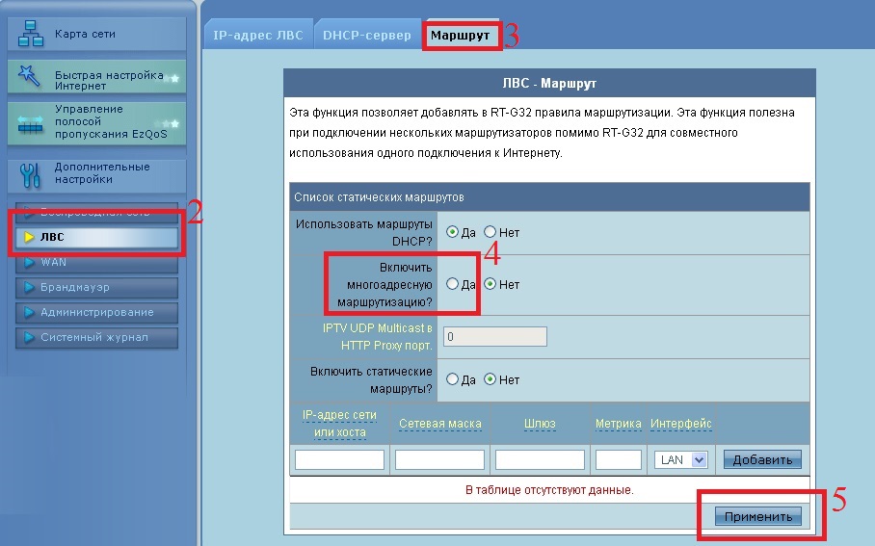Click the IP-адрес сети или хоста column link
The height and width of the screenshot is (546, 875).
tap(339, 424)
